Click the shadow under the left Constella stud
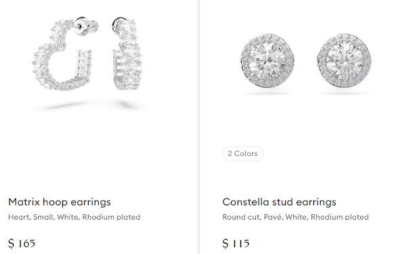 [267, 93]
